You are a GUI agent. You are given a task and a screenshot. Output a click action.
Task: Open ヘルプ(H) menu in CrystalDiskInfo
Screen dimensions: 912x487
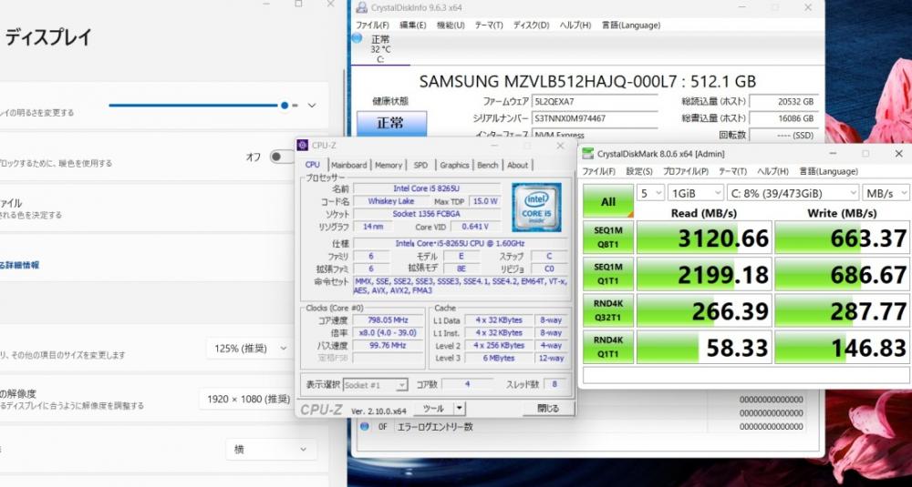575,25
